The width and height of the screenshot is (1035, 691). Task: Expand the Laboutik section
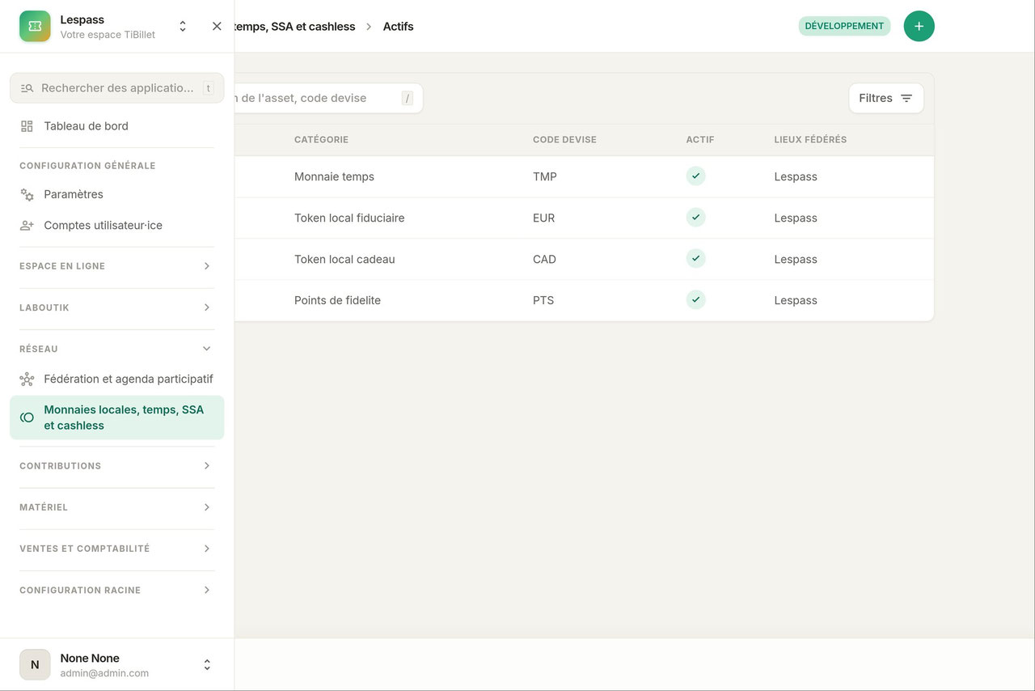117,307
